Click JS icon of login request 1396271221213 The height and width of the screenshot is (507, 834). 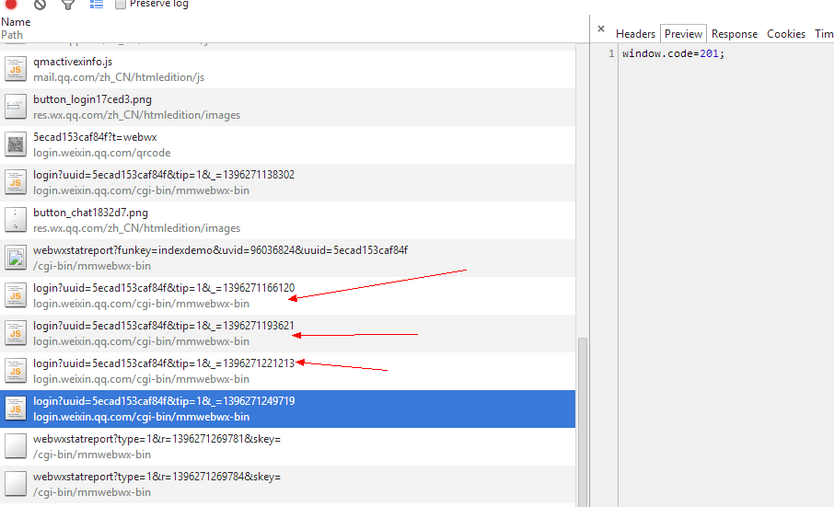(x=16, y=371)
